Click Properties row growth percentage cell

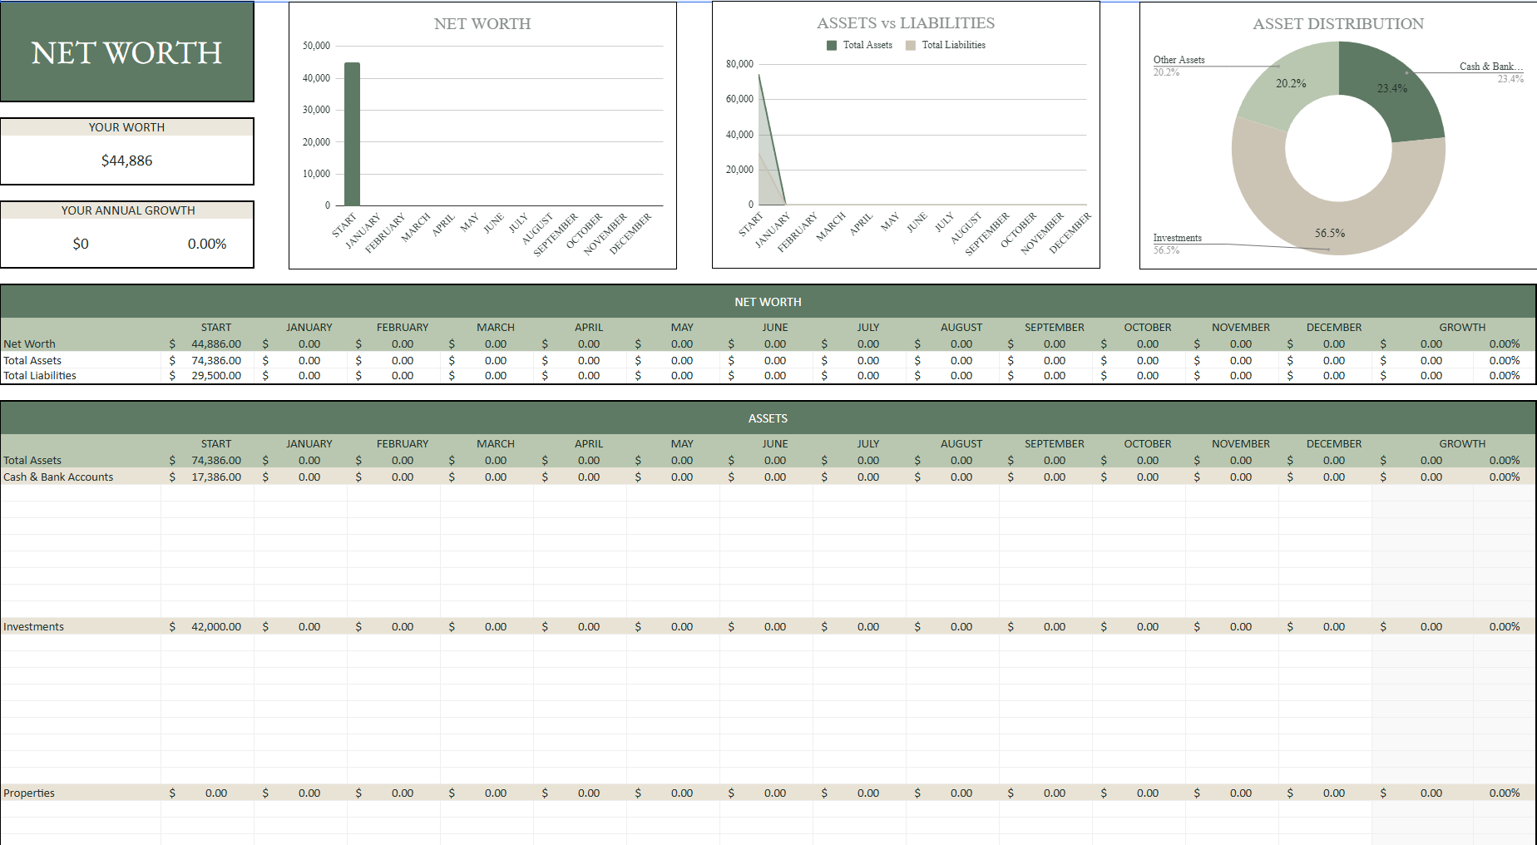(1505, 793)
